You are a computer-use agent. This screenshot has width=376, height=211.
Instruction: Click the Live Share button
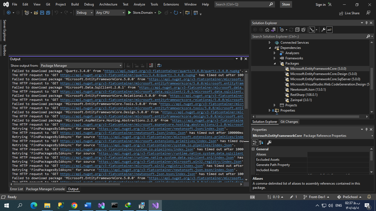349,13
